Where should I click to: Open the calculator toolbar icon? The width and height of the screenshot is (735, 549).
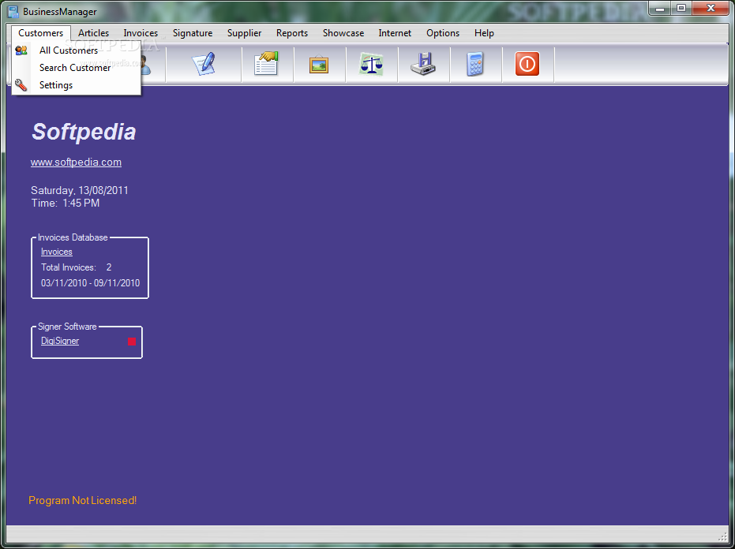pyautogui.click(x=474, y=64)
